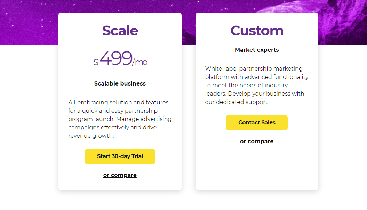Click the words revenue growth in Scale description
367x210 pixels.
tap(91, 136)
